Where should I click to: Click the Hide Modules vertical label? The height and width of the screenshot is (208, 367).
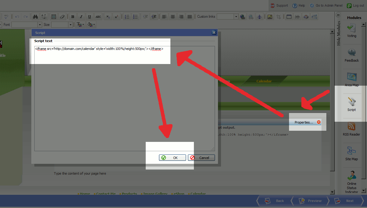coord(338,33)
